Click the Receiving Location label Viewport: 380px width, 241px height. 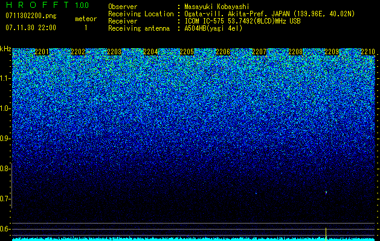pos(141,14)
